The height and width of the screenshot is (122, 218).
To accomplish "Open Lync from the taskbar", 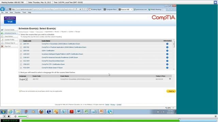I will coord(64,111).
